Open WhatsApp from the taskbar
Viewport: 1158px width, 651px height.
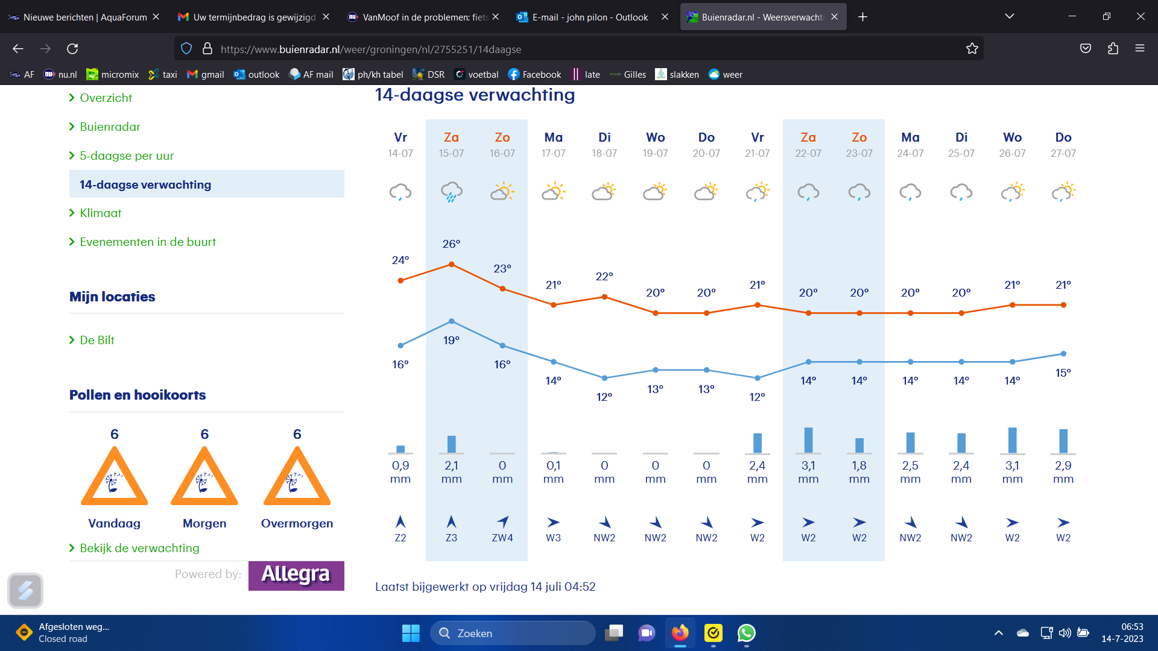[x=746, y=633]
